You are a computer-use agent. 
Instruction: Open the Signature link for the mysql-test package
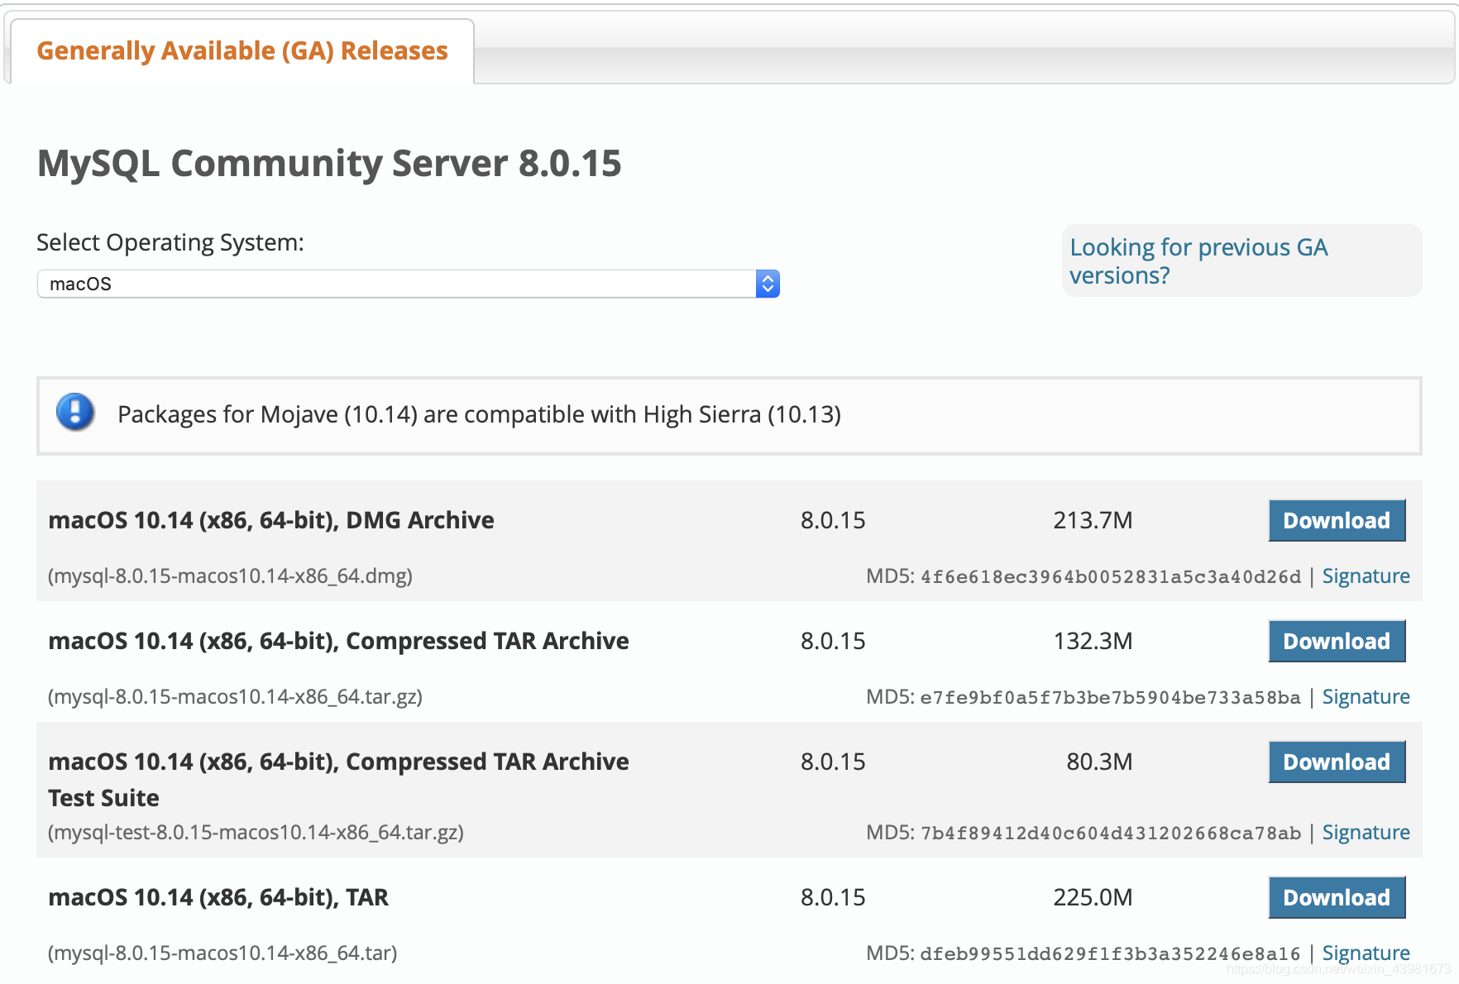pyautogui.click(x=1366, y=833)
